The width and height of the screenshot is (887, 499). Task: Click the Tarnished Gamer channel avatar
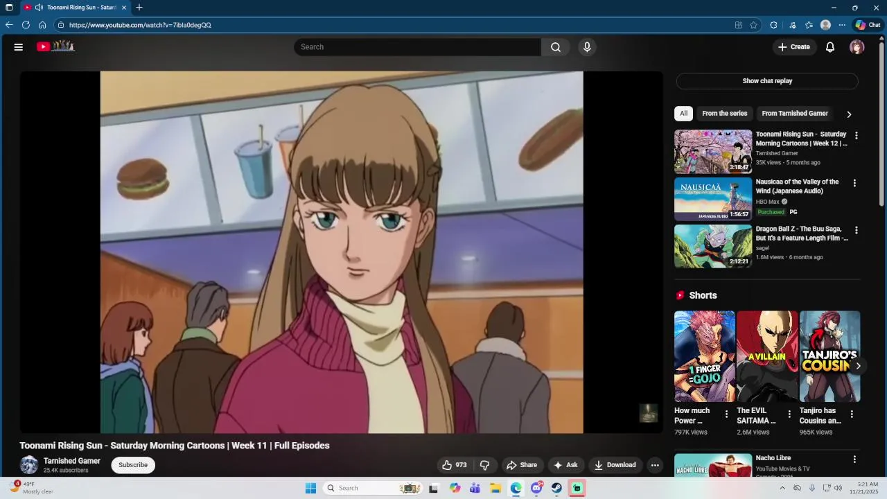tap(29, 465)
